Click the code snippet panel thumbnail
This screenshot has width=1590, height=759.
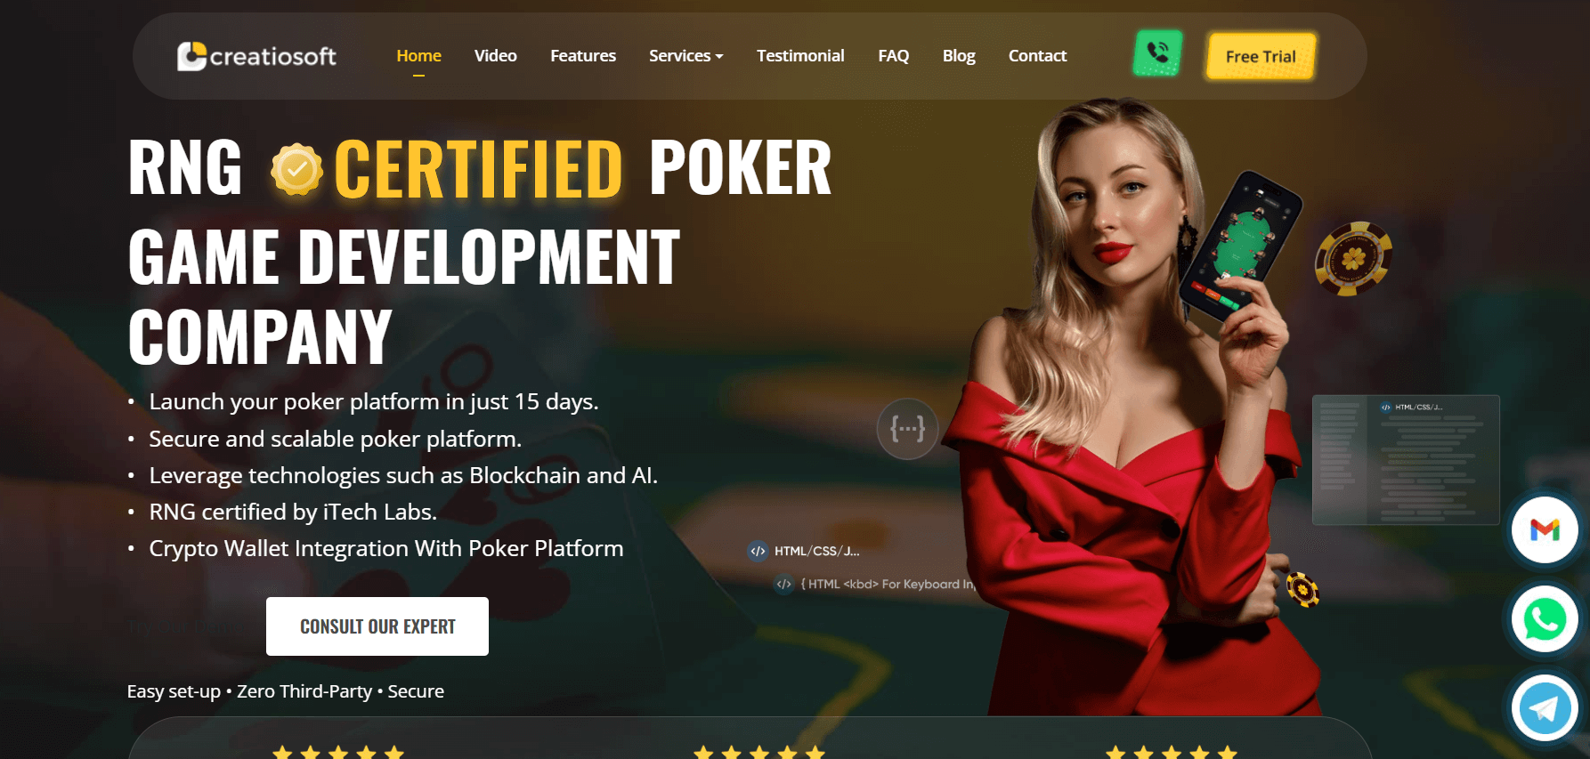click(1406, 460)
